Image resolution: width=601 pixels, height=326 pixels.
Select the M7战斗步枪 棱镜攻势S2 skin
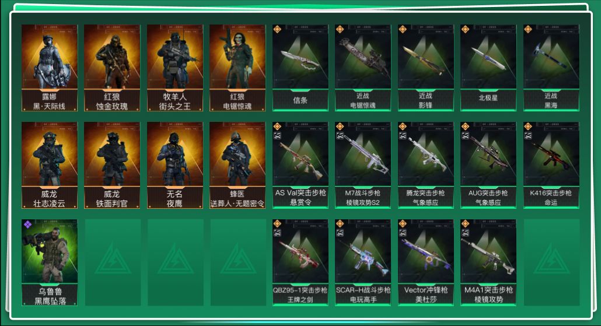pyautogui.click(x=363, y=165)
